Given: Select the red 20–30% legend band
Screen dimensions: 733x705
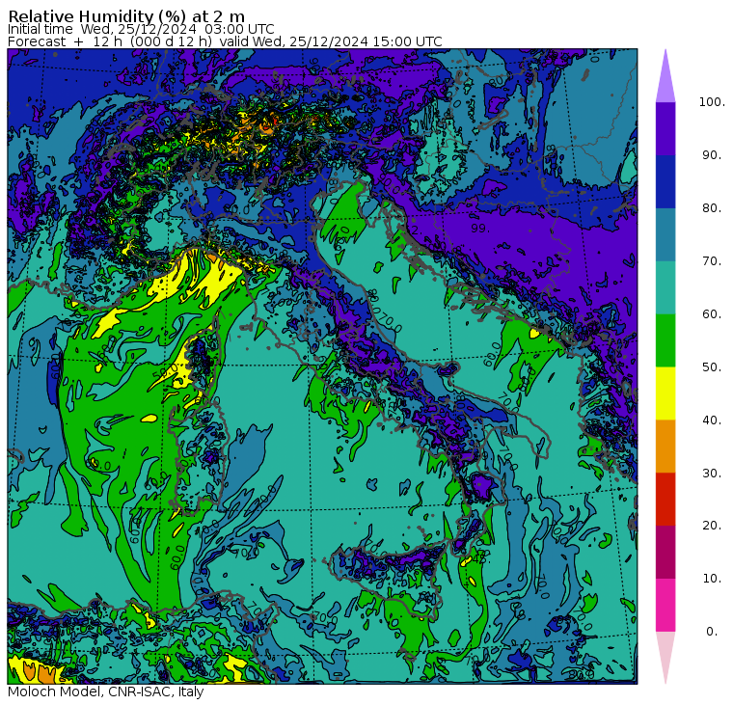Looking at the screenshot, I should pos(665,500).
